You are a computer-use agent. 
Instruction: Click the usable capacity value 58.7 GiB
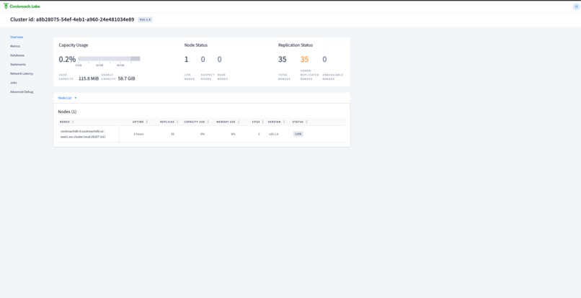click(126, 79)
